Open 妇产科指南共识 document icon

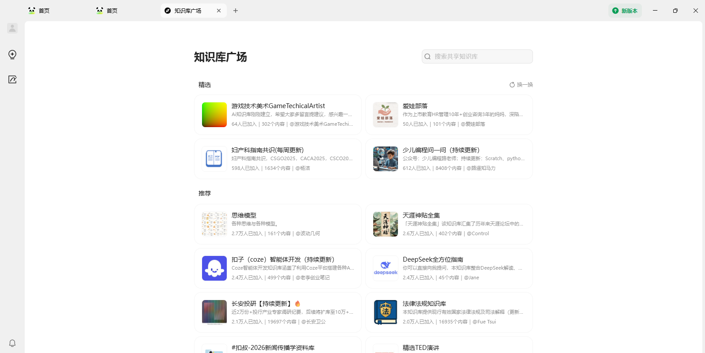(214, 159)
